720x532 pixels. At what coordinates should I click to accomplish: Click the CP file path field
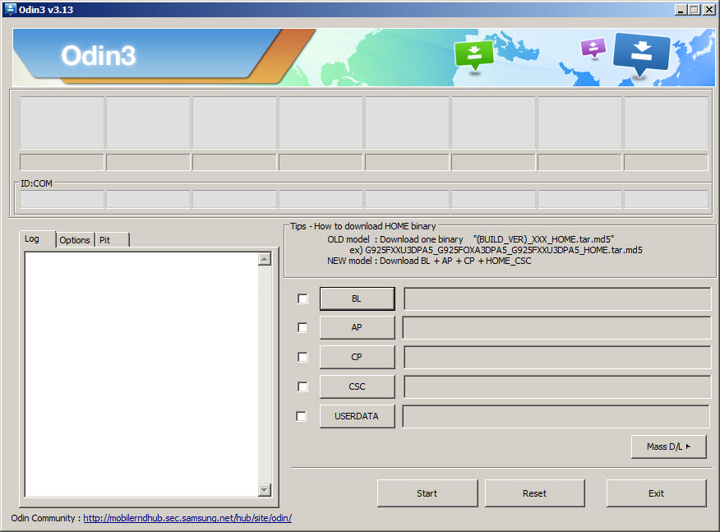coord(557,357)
